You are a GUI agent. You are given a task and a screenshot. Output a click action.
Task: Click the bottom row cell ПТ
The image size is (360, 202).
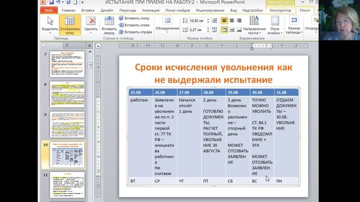coord(213,181)
